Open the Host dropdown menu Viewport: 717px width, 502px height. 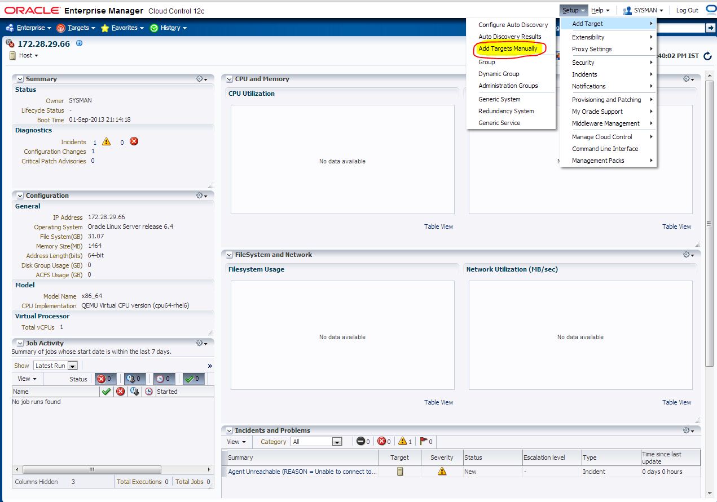click(29, 55)
